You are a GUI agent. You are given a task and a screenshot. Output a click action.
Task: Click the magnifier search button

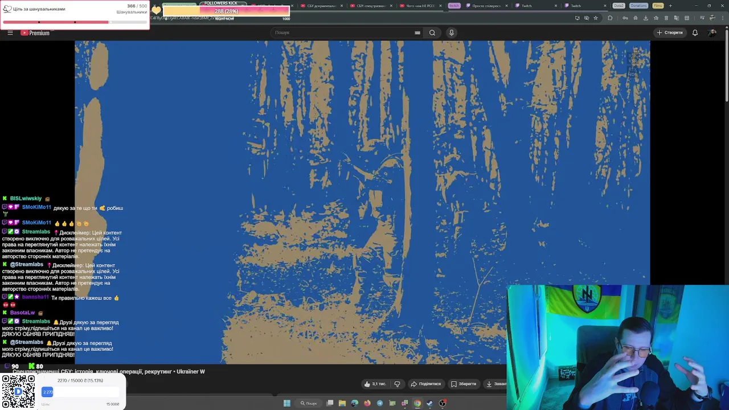[432, 32]
